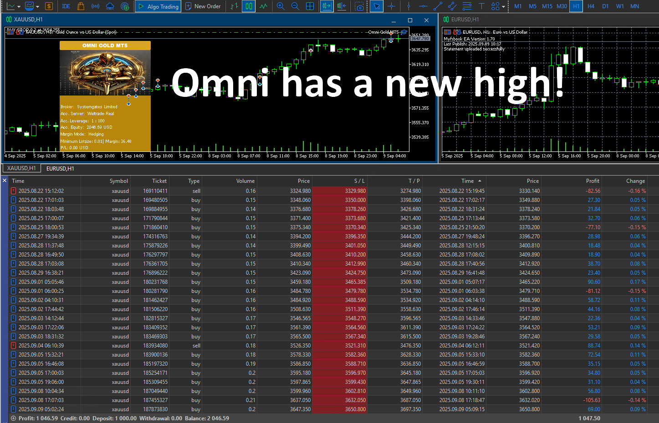Set timeframe to M1

[x=518, y=6]
